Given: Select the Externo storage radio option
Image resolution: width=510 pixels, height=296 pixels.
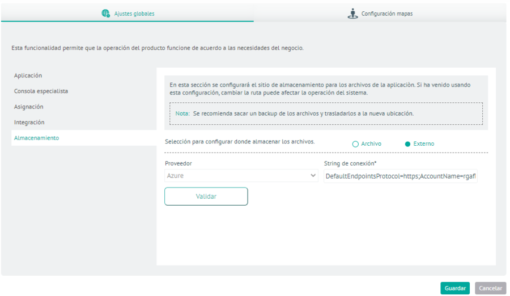Looking at the screenshot, I should (407, 144).
